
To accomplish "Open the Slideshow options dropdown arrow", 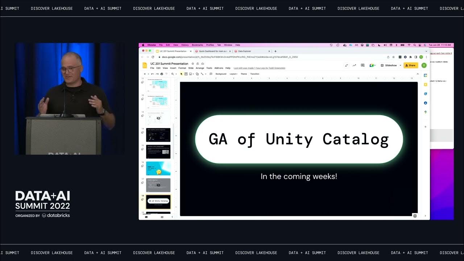I will [400, 66].
